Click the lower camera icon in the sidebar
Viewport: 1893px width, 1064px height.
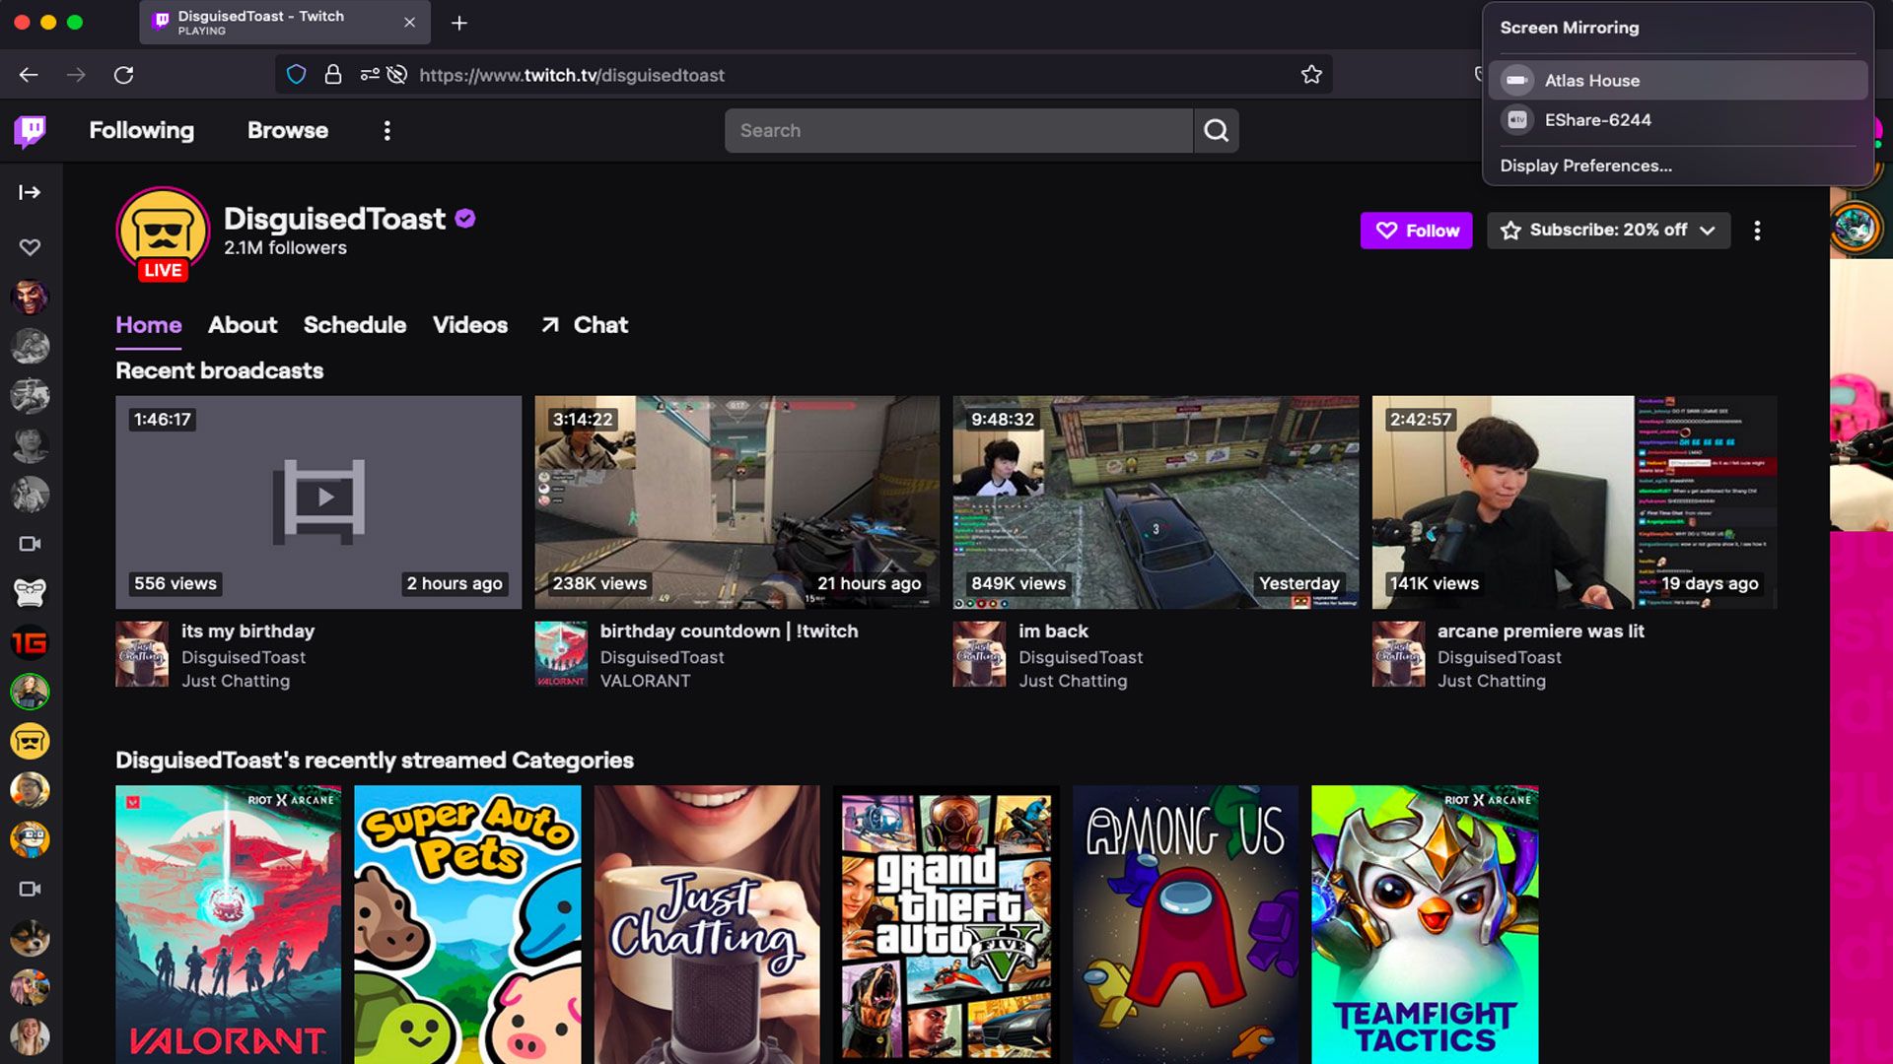pos(30,889)
